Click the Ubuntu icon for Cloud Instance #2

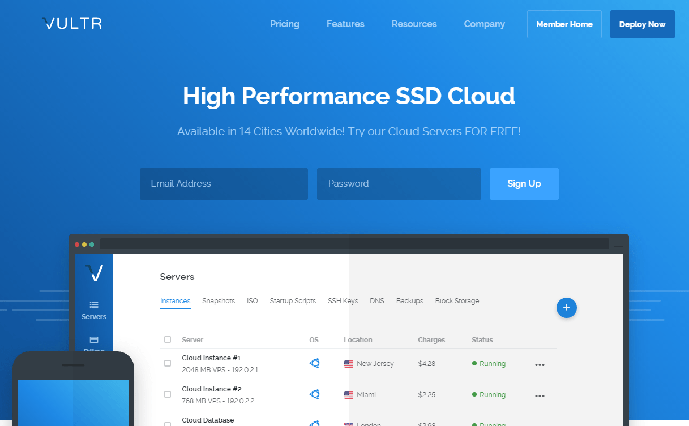(314, 394)
